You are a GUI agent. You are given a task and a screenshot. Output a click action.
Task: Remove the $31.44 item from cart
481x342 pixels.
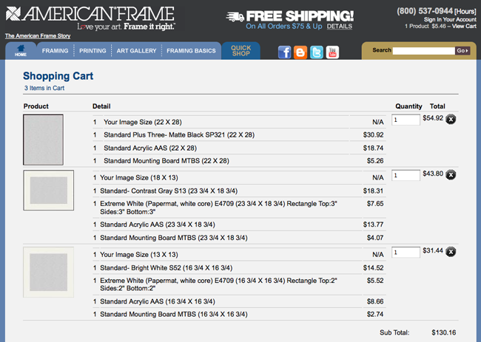click(x=451, y=252)
